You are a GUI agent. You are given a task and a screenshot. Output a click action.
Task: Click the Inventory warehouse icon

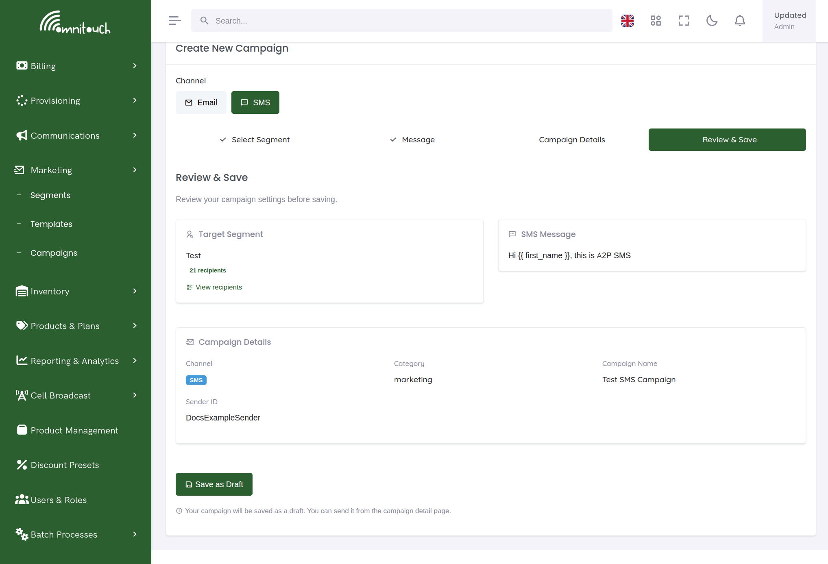(22, 291)
